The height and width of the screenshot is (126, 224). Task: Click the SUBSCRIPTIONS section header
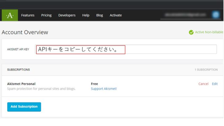[x=18, y=70]
